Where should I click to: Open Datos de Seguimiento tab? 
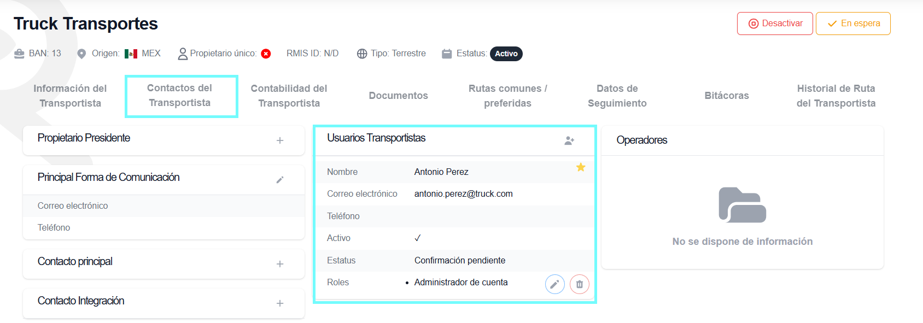617,96
